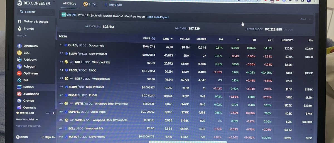Select the BSC chain icon
This screenshot has width=334, height=143.
pos(19,53)
